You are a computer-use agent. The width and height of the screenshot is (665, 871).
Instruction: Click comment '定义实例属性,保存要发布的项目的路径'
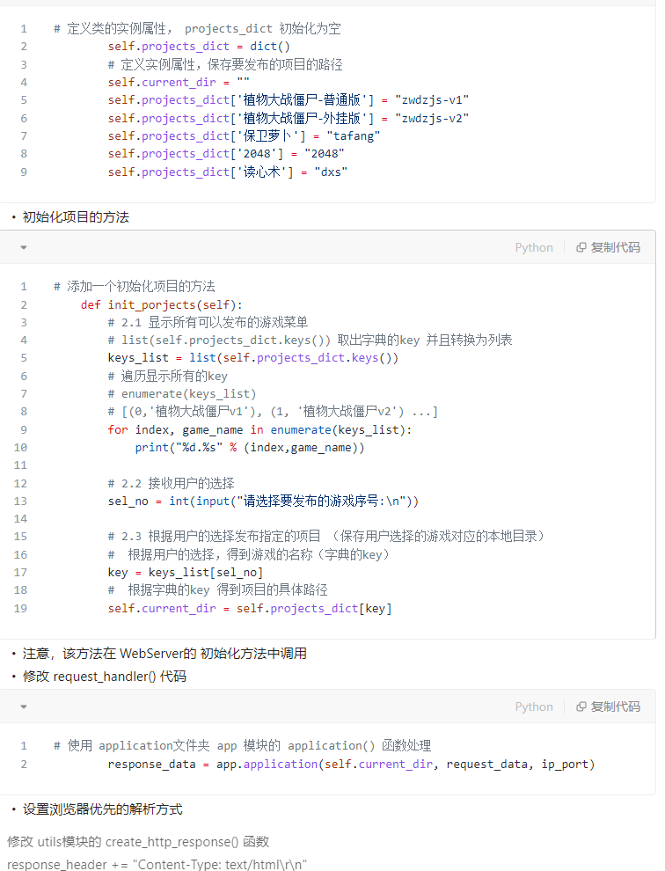click(x=225, y=65)
